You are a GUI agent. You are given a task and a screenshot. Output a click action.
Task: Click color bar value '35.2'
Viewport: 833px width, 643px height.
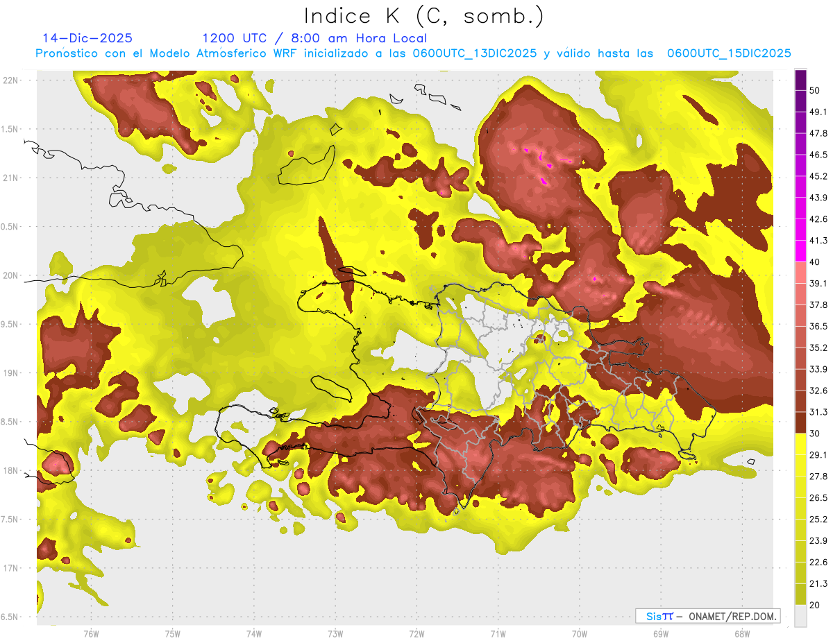818,348
